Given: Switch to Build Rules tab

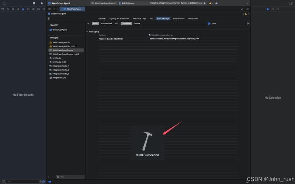Looking at the screenshot, I should click(193, 19).
